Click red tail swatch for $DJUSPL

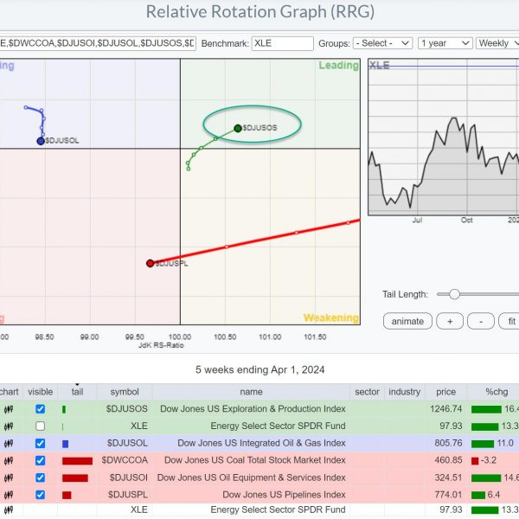67,495
